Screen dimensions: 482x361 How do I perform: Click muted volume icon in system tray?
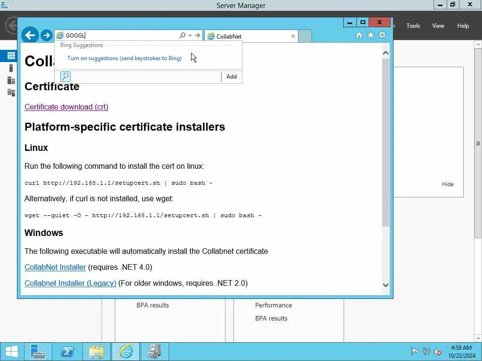(x=438, y=352)
